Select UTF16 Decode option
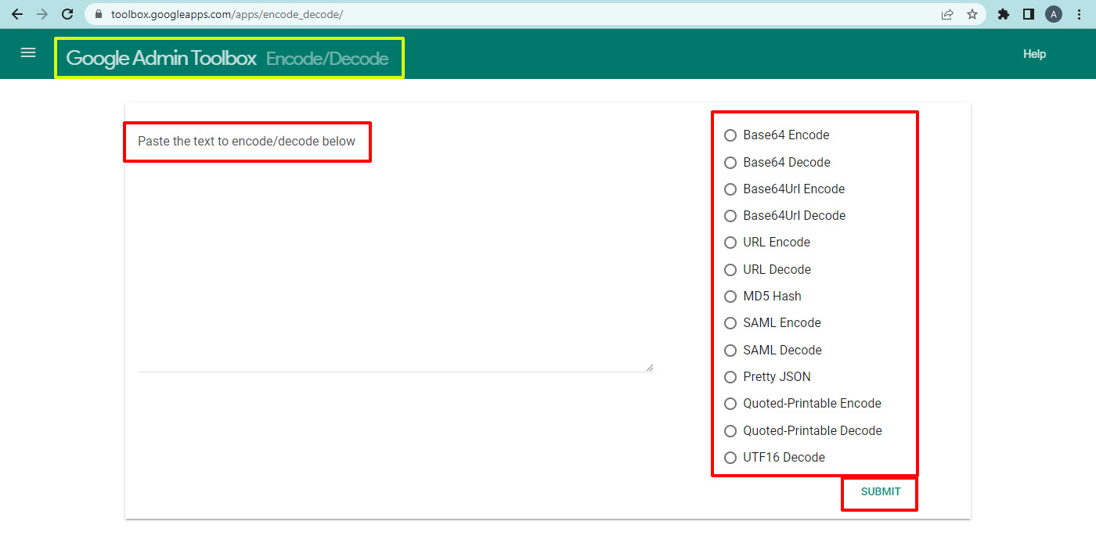 (730, 458)
